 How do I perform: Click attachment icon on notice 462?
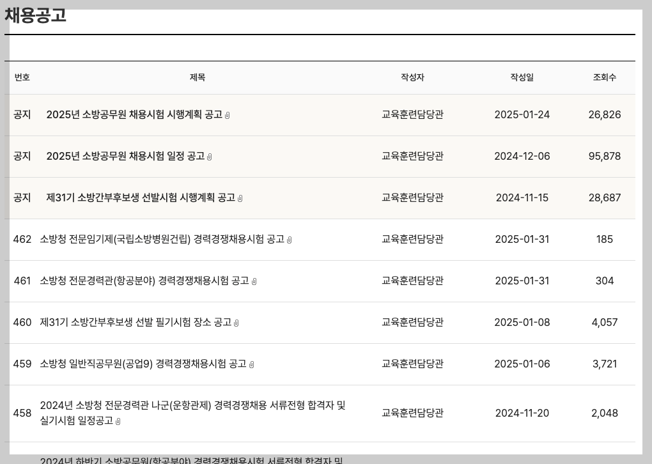pyautogui.click(x=289, y=239)
